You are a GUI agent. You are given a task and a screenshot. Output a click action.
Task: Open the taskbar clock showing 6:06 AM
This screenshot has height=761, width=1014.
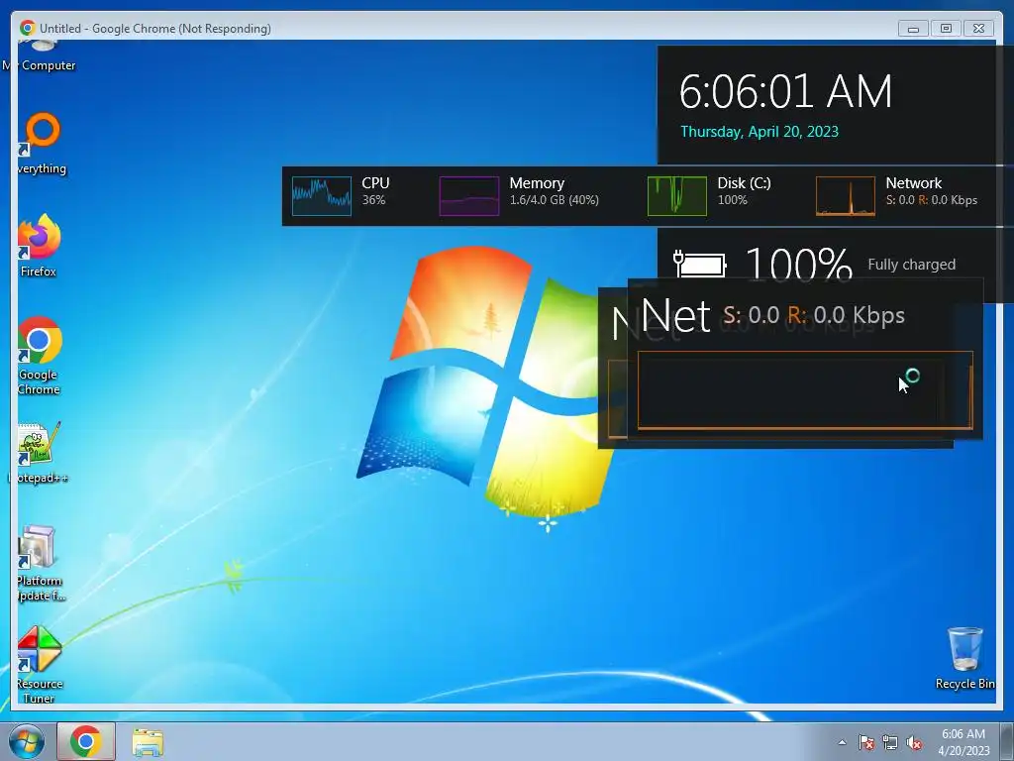(963, 742)
